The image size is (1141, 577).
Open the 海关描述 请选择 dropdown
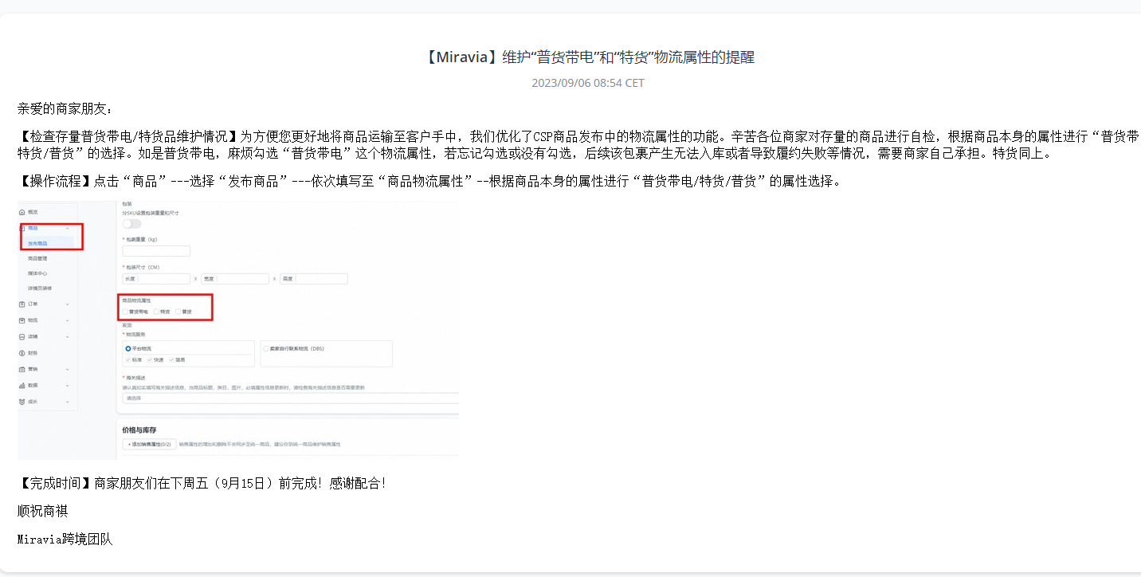[x=290, y=398]
